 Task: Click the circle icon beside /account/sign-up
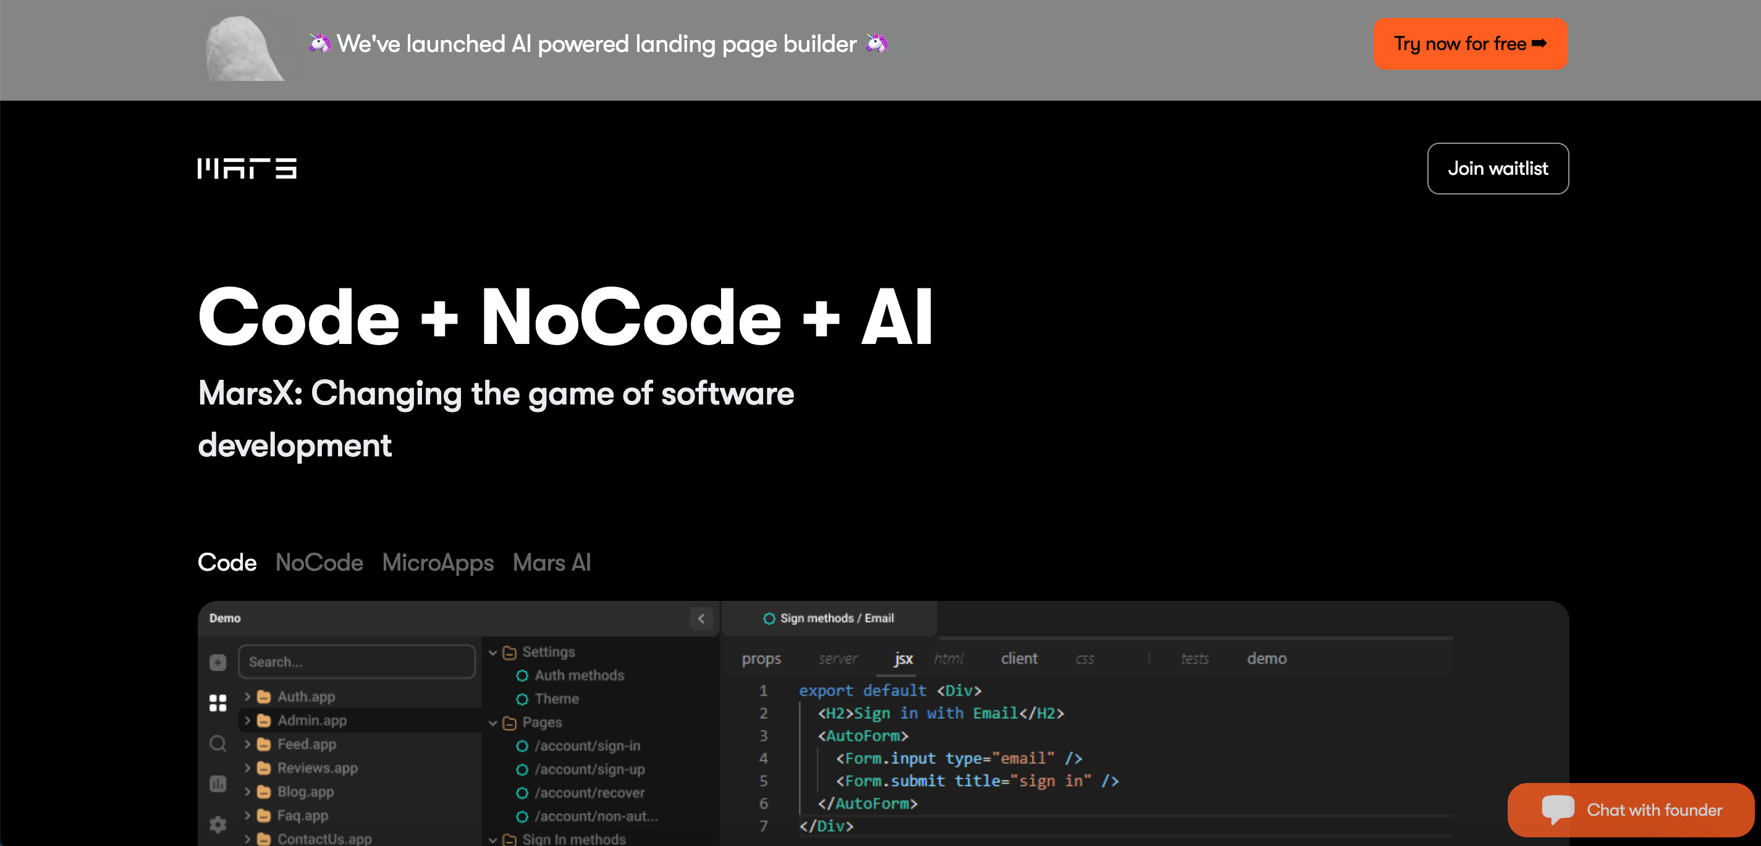(x=522, y=769)
